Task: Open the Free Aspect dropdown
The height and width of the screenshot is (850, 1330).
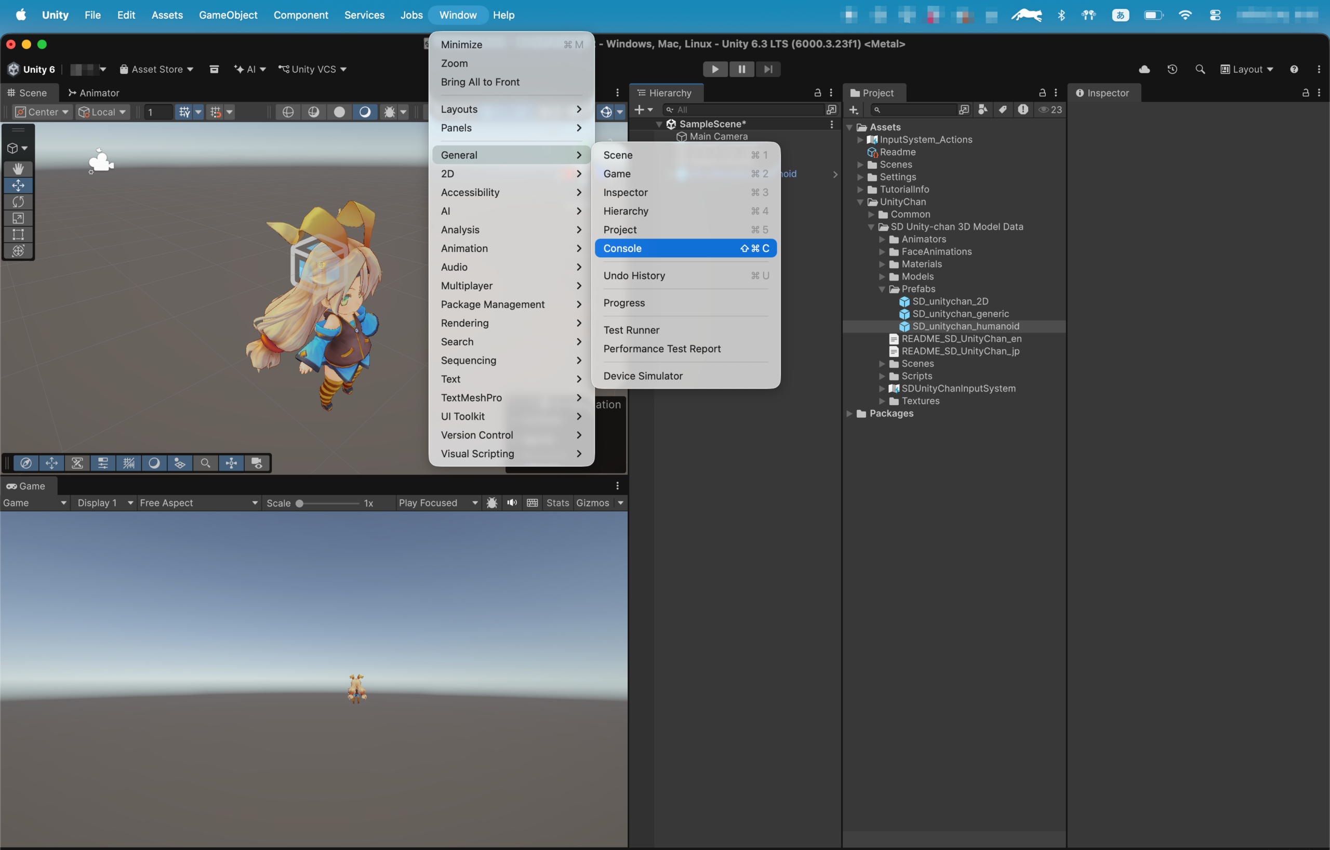Action: tap(199, 502)
